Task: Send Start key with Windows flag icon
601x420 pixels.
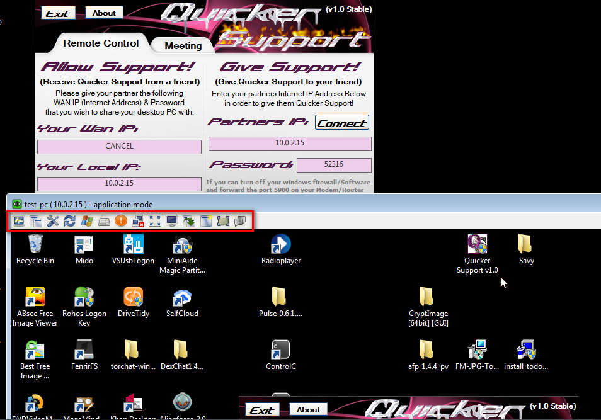Action: [x=87, y=221]
